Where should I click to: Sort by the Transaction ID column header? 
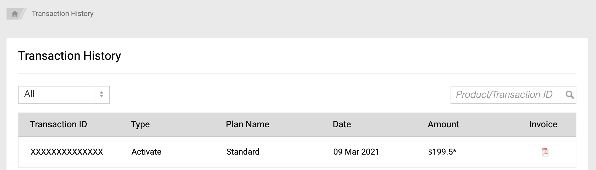(x=58, y=124)
